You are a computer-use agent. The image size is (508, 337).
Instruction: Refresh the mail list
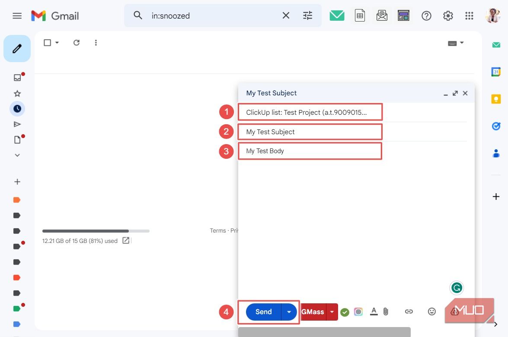coord(77,43)
